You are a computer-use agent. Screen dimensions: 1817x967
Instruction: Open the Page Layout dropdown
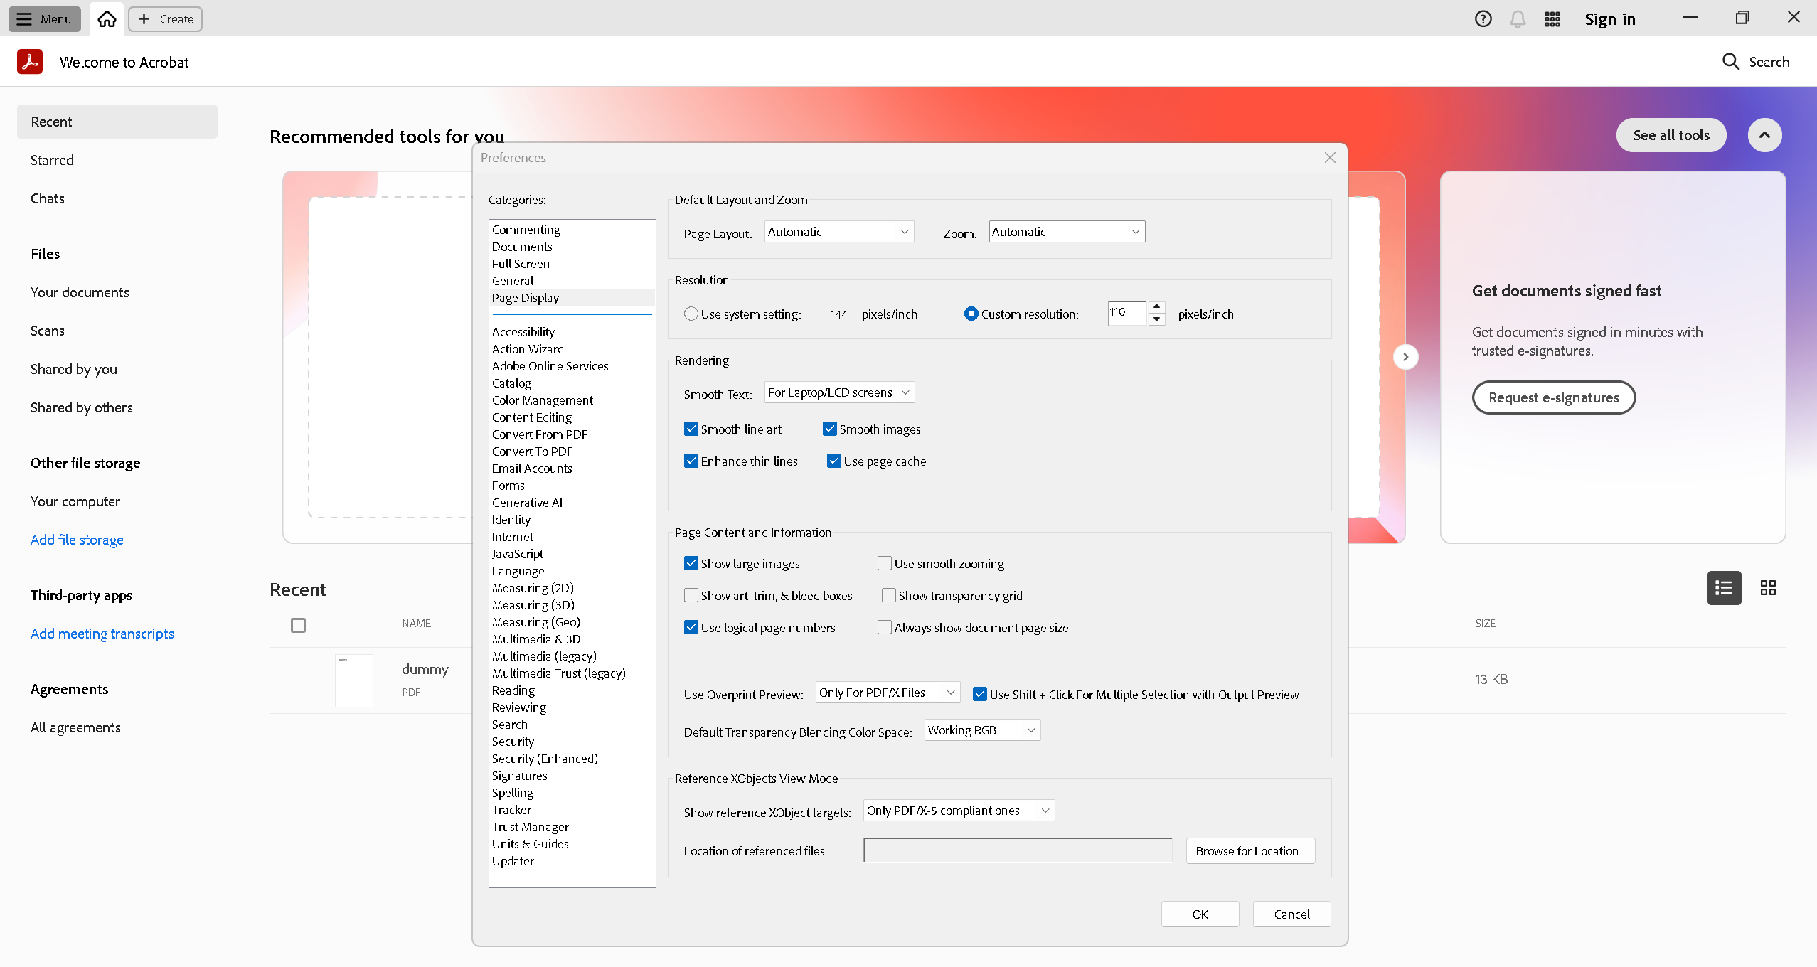(x=839, y=232)
